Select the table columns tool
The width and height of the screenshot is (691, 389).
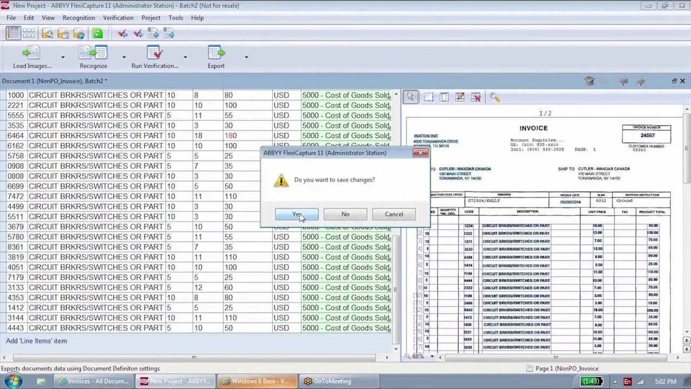pyautogui.click(x=444, y=97)
